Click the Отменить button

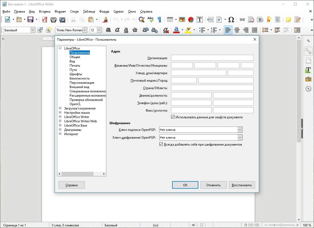(213, 185)
